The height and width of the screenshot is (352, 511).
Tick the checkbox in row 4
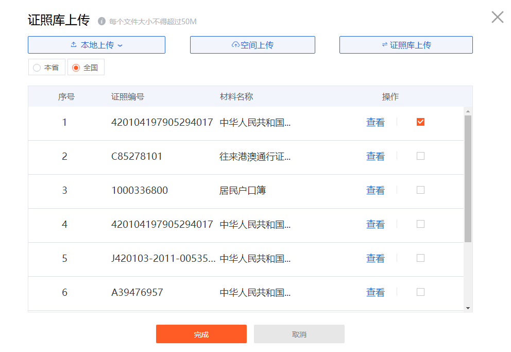420,224
